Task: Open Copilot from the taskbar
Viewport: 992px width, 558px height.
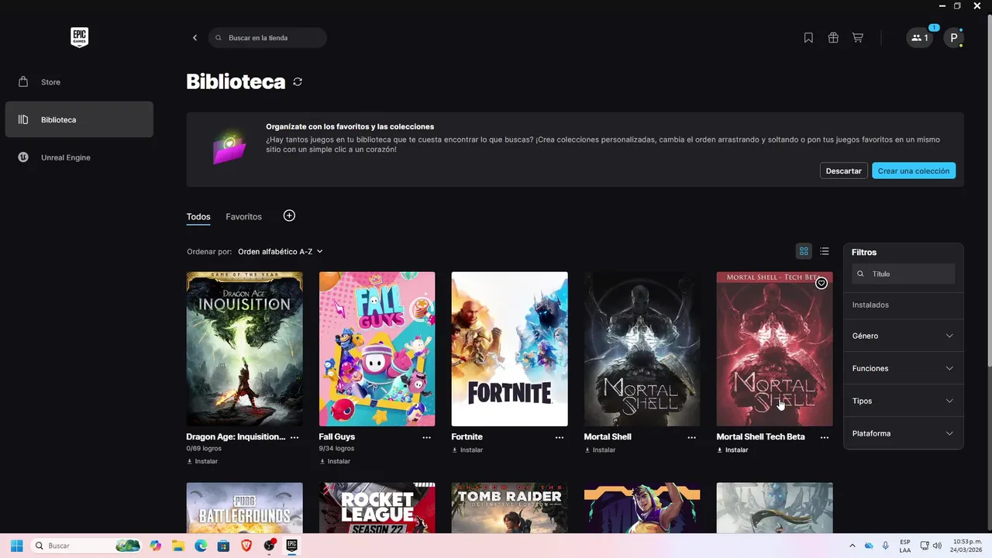Action: point(156,546)
